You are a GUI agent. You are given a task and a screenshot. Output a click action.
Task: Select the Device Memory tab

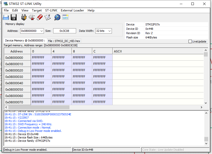coord(25,41)
